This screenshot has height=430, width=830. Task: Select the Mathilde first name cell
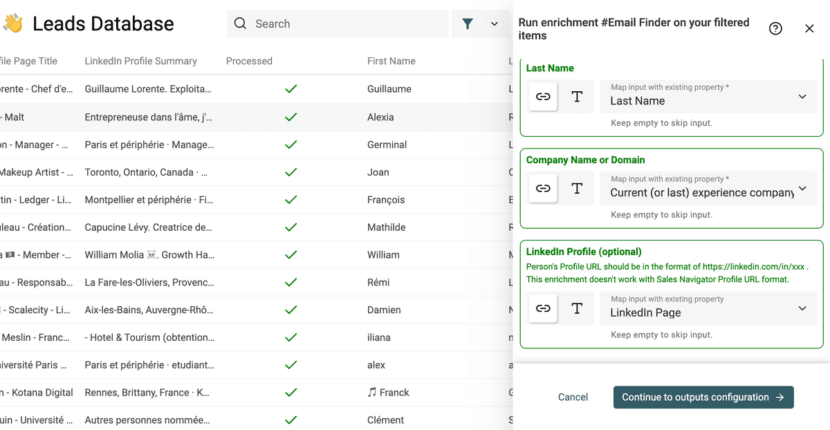387,227
